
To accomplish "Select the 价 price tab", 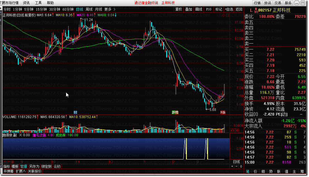I will coord(255,171).
